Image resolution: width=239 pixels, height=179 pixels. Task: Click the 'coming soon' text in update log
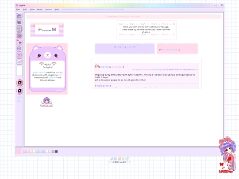tap(103, 86)
